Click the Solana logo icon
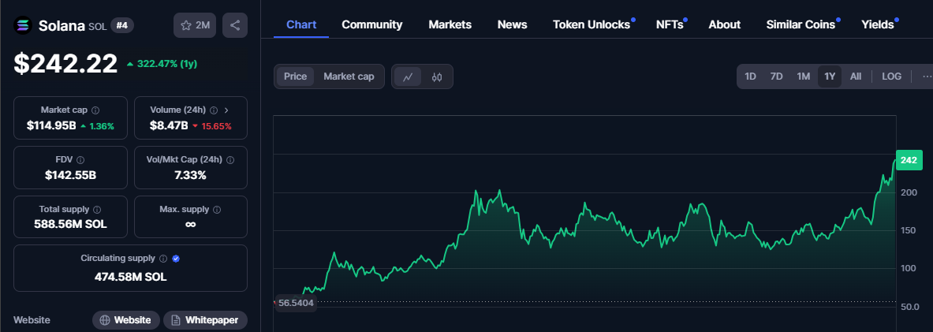Viewport: 933px width, 332px height. tap(23, 25)
